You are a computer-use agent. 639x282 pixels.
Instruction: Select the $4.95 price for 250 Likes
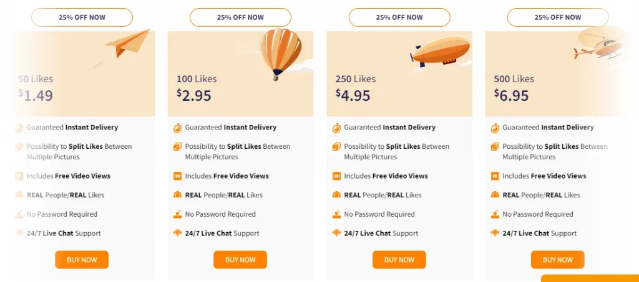click(x=353, y=95)
